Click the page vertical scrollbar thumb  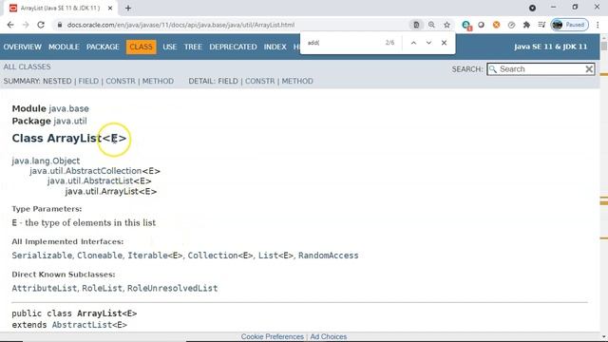(x=604, y=46)
